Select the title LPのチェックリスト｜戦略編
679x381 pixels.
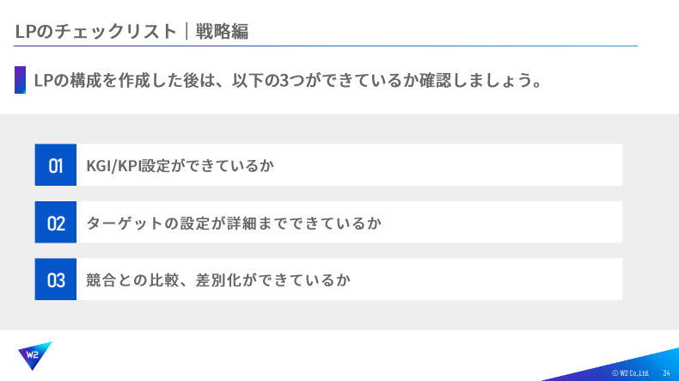(x=132, y=31)
